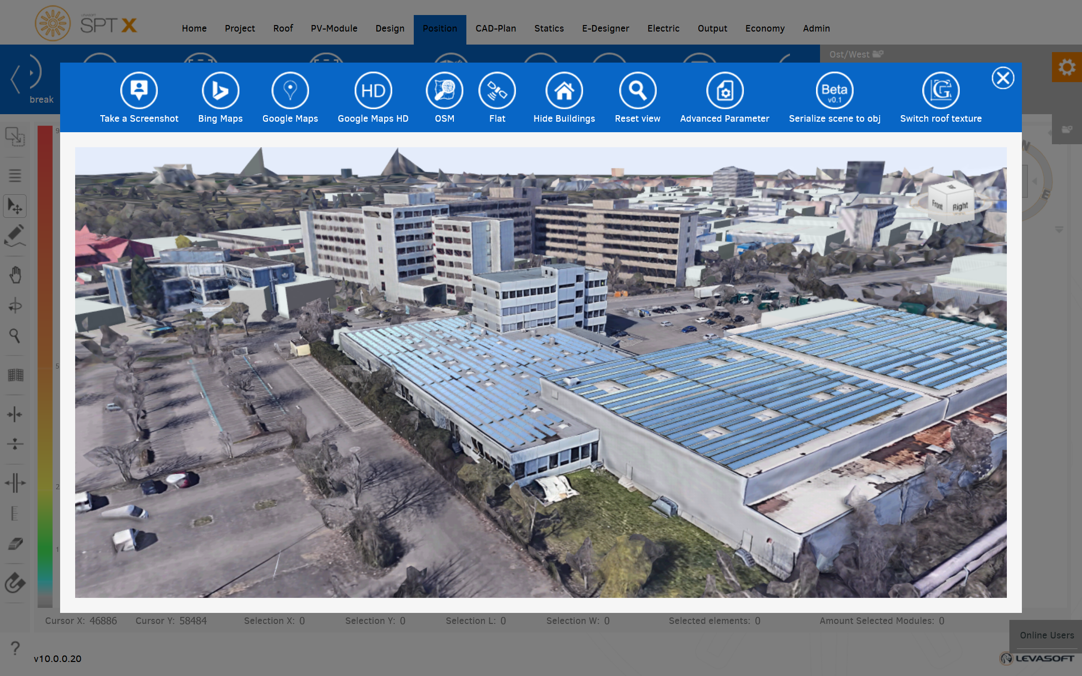Open Advanced Parameter settings
Viewport: 1082px width, 676px height.
[x=724, y=91]
